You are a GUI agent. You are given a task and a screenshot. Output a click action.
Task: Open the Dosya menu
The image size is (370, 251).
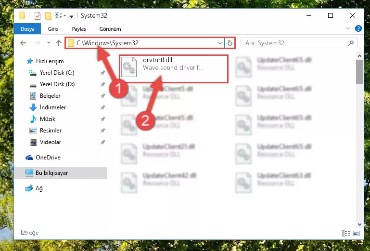(x=27, y=29)
